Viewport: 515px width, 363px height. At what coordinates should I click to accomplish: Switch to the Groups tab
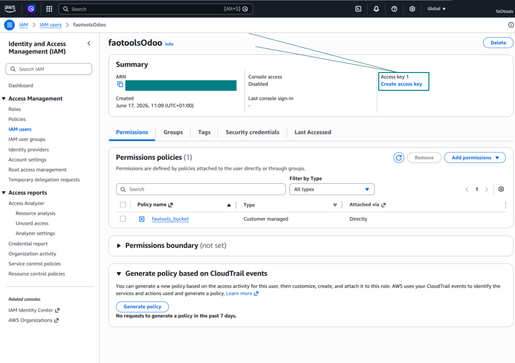point(173,132)
